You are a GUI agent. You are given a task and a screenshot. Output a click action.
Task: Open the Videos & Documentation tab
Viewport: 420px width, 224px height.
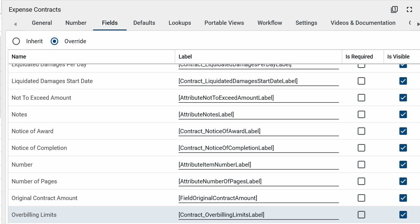363,23
